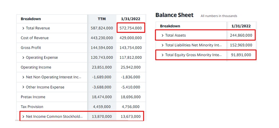Image resolution: width=279 pixels, height=128 pixels.
Task: Expand the Operating Expense row
Action: point(23,57)
